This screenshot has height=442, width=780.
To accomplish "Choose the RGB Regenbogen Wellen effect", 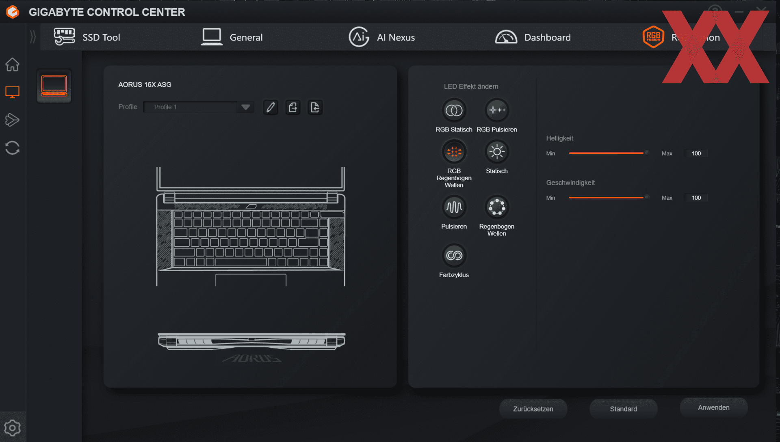I will 454,152.
